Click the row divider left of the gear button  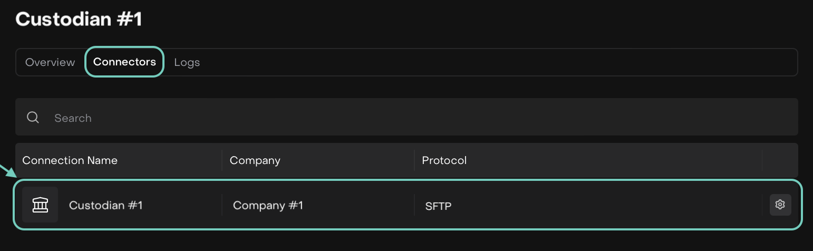pyautogui.click(x=762, y=205)
